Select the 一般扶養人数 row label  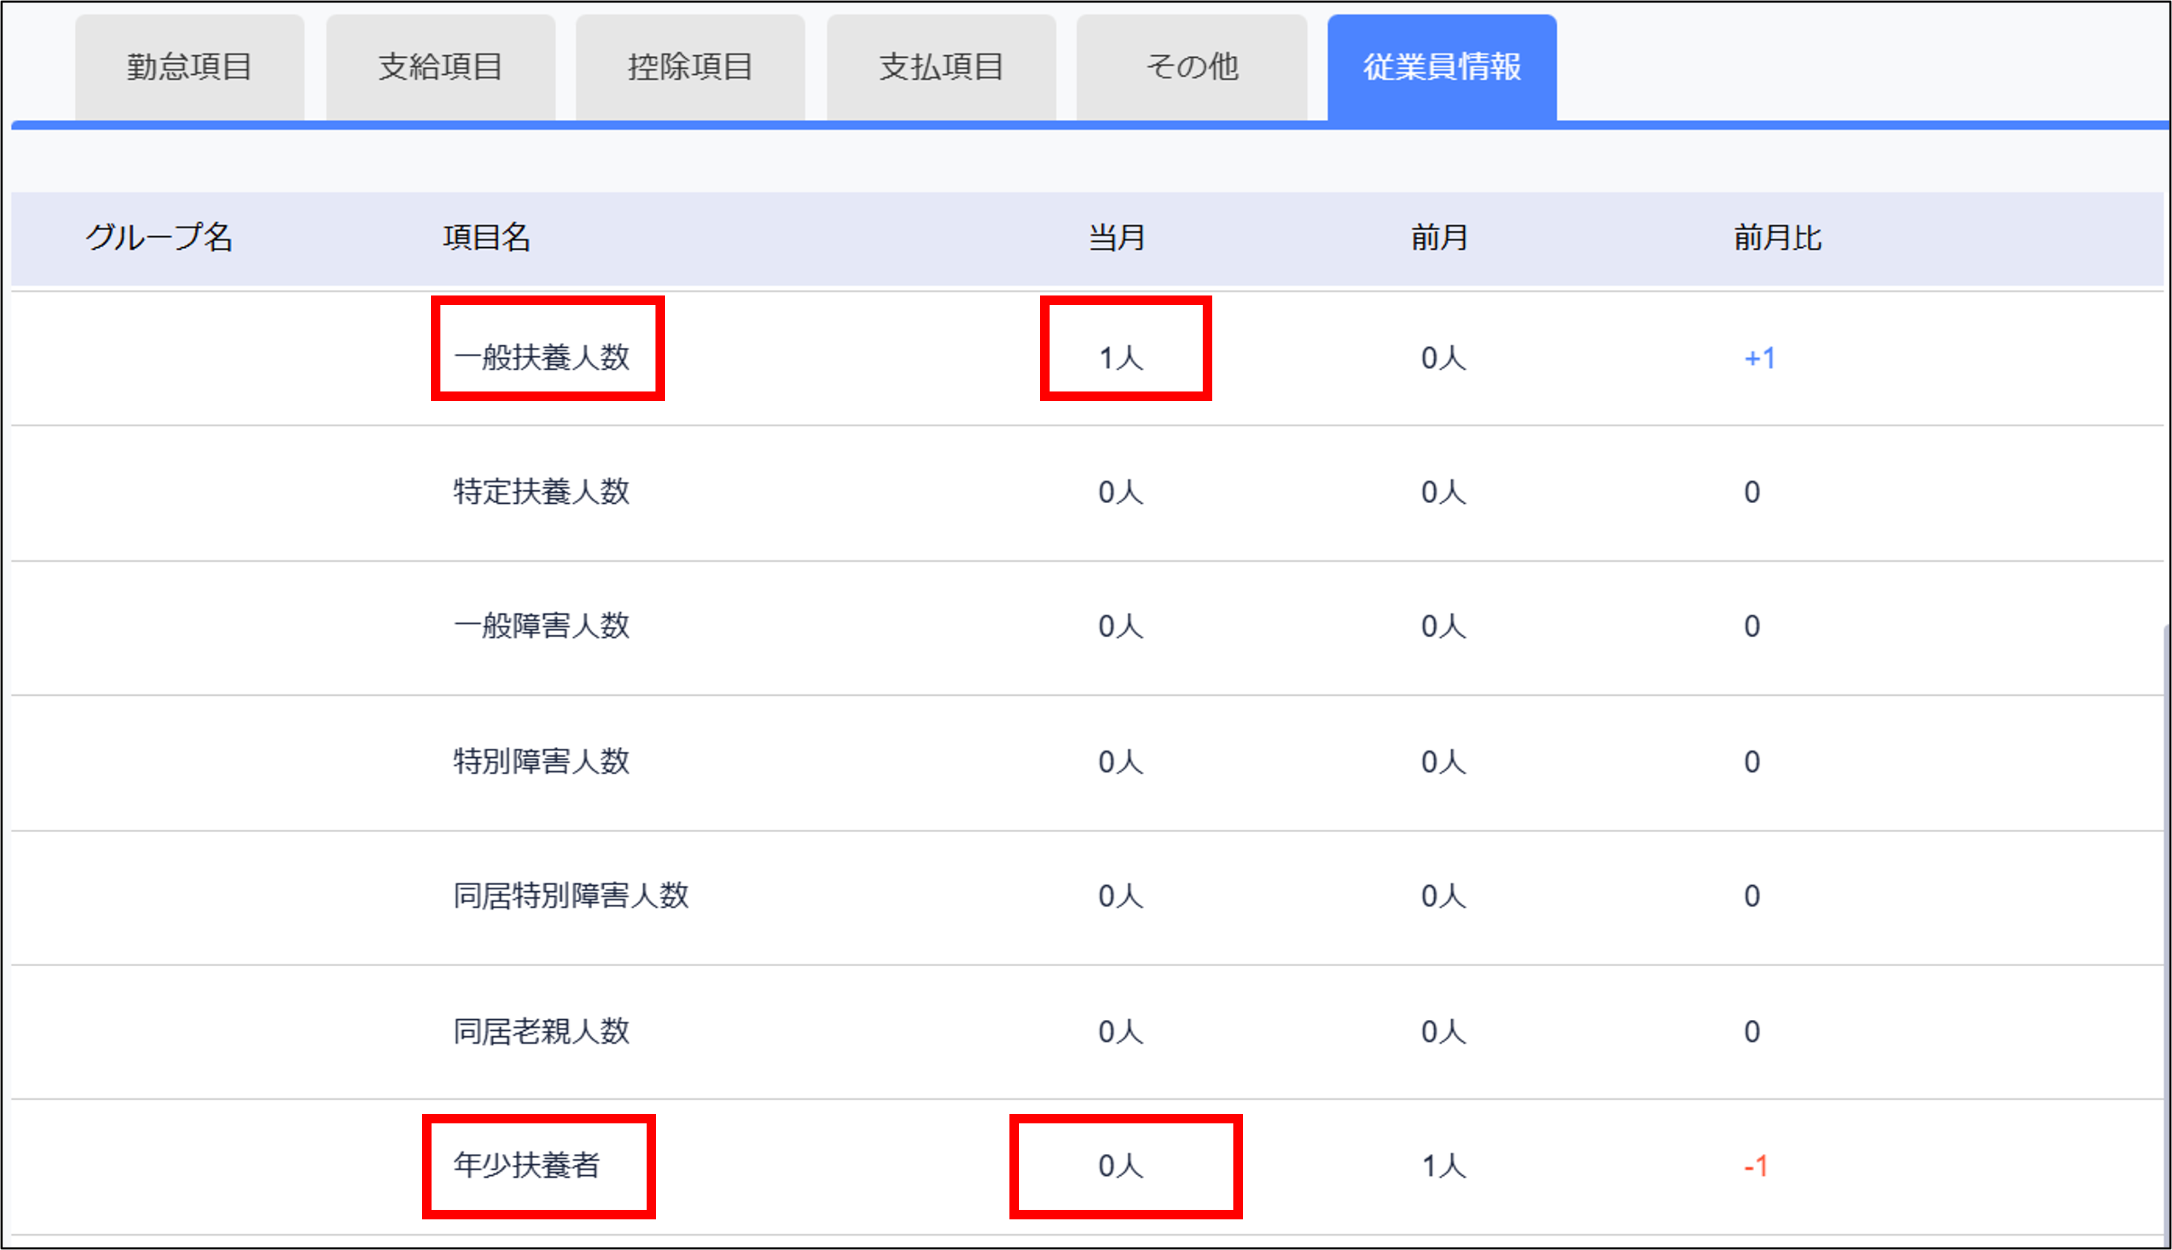(542, 357)
